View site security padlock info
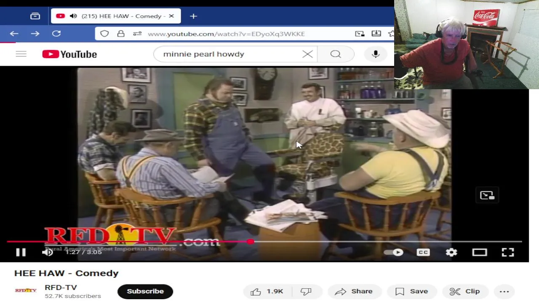Screen dimensions: 539x303 (x=121, y=34)
